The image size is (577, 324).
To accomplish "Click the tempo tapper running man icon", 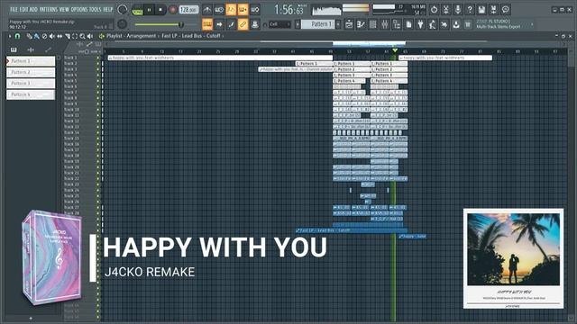I will pyautogui.click(x=433, y=24).
